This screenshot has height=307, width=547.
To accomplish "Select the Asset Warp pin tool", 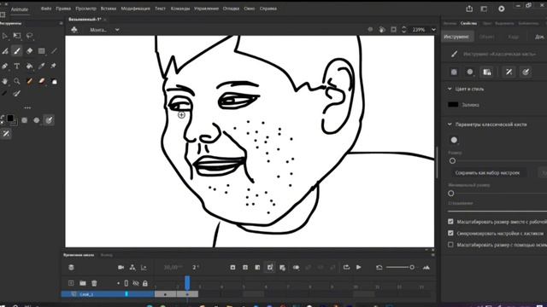I will pos(53,67).
